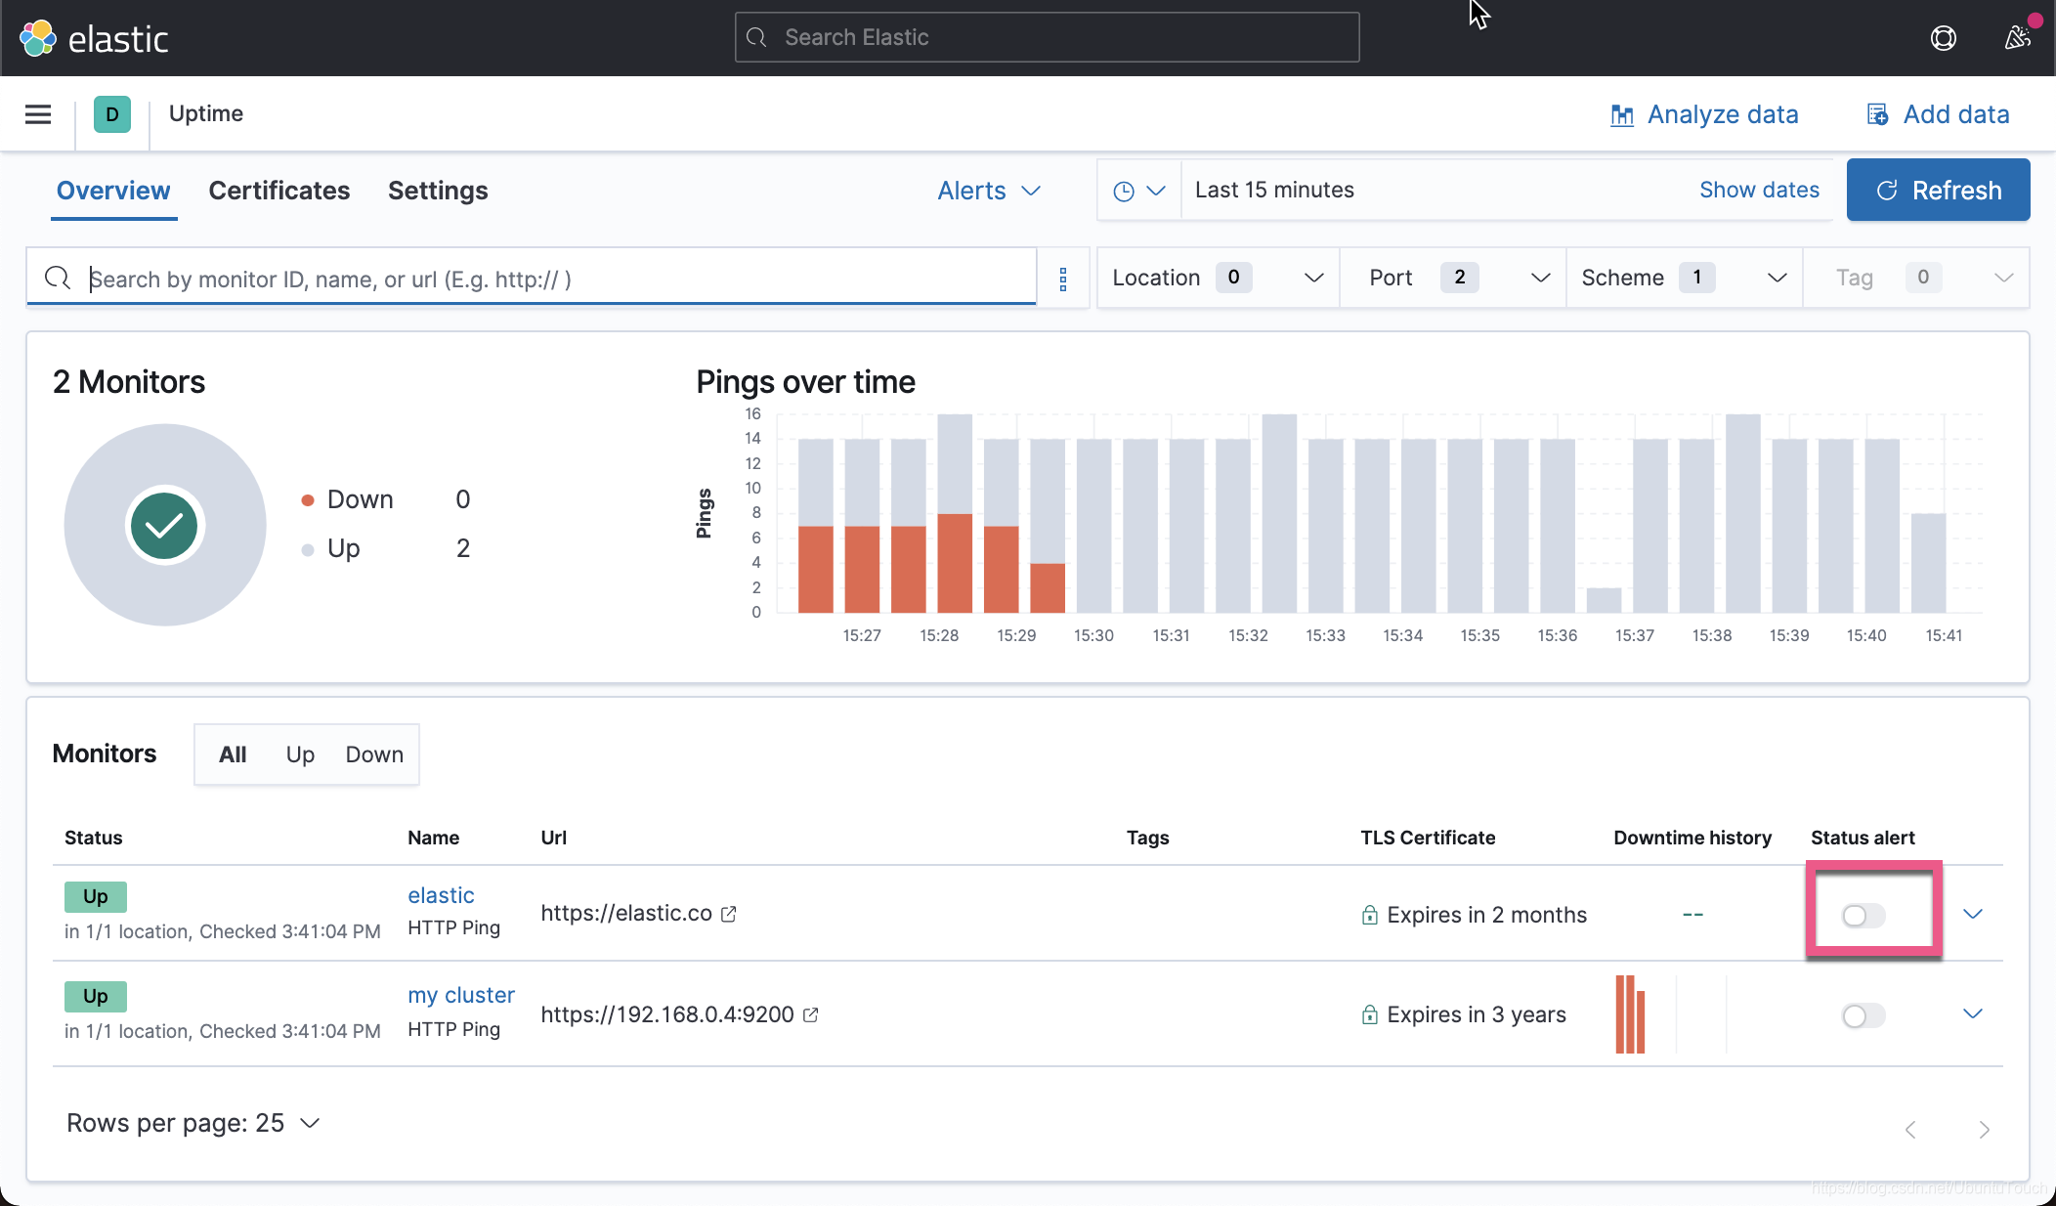
Task: Open the my cluster monitor link
Action: pyautogui.click(x=460, y=995)
